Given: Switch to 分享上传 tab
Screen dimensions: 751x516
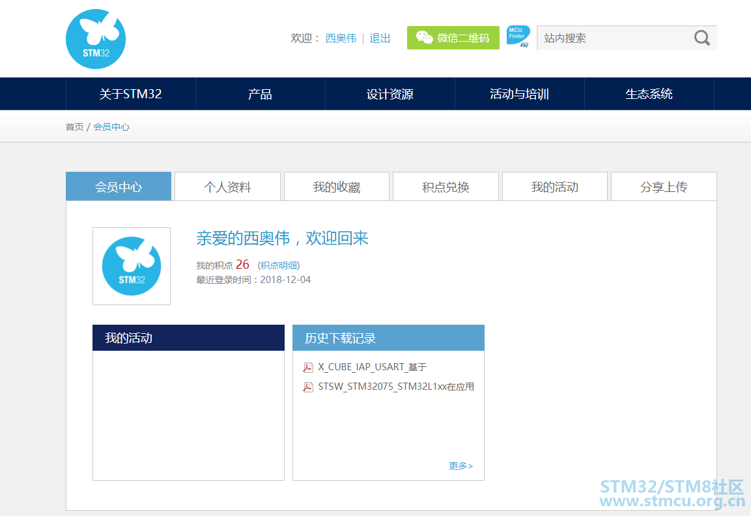Looking at the screenshot, I should click(x=664, y=187).
